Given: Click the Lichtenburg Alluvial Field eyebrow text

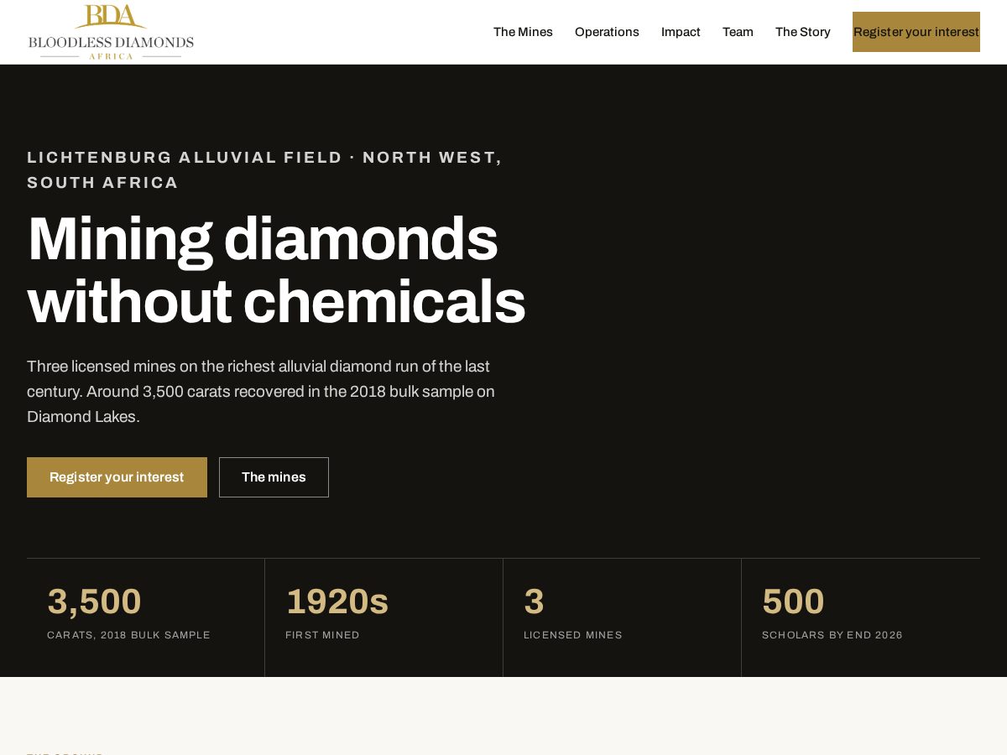Looking at the screenshot, I should click(x=264, y=169).
